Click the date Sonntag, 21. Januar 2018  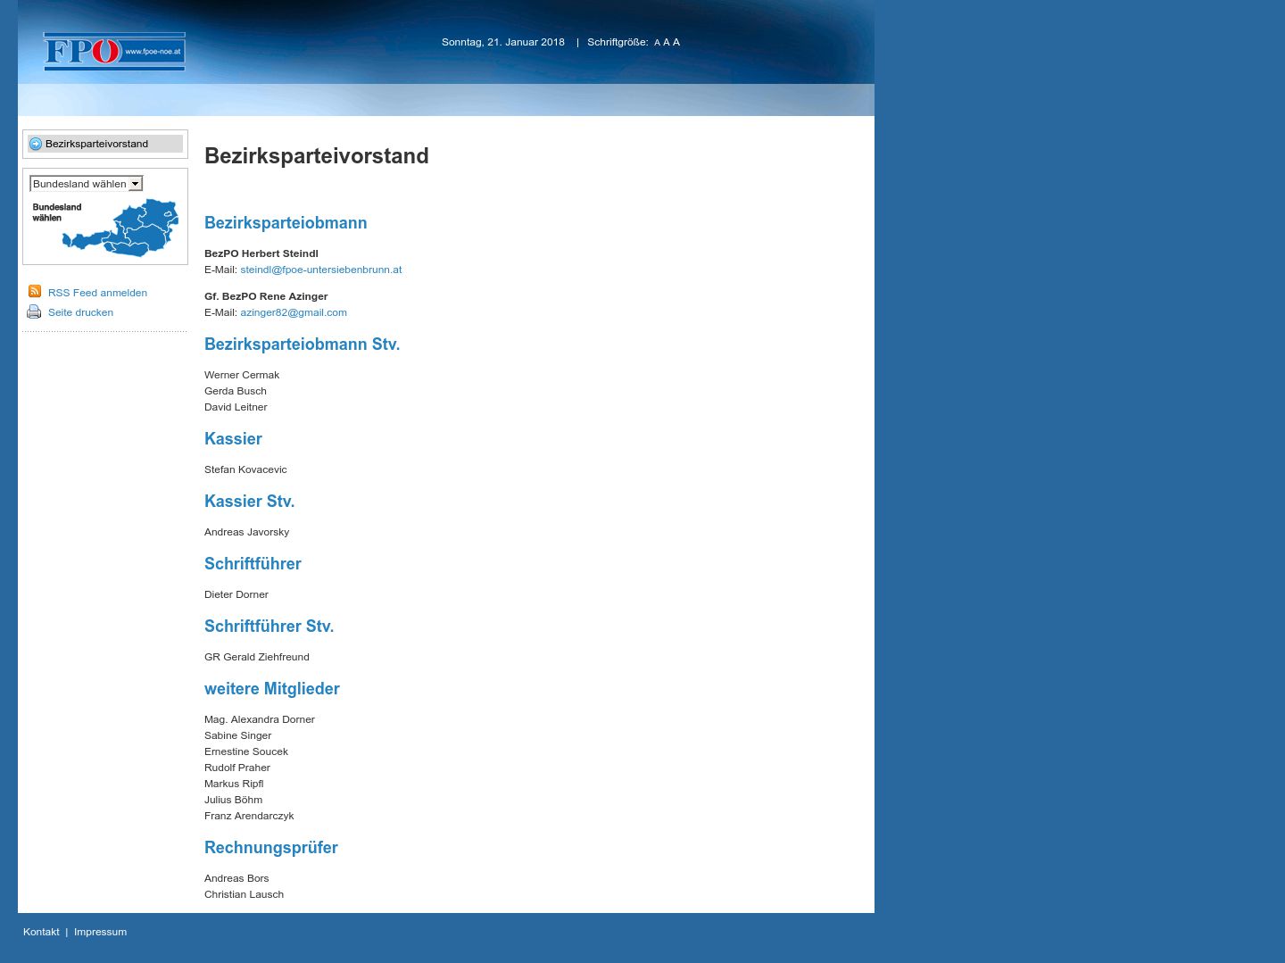(503, 42)
